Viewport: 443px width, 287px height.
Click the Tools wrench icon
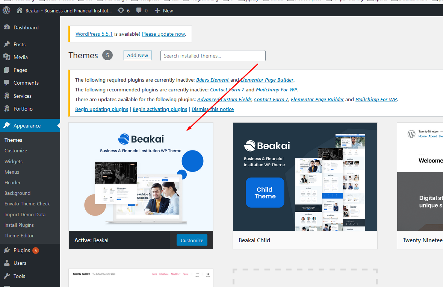(7, 276)
